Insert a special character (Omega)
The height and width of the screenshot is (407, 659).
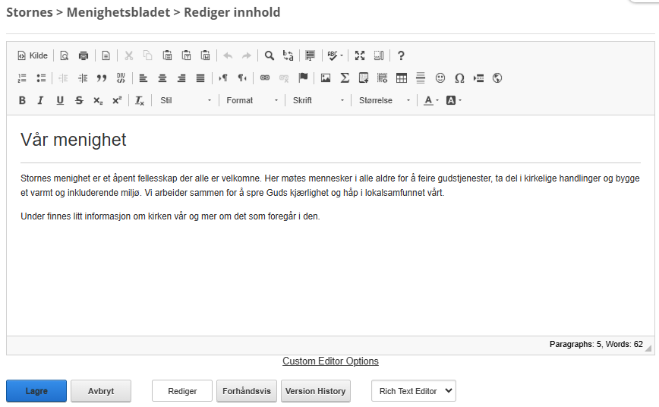point(459,78)
